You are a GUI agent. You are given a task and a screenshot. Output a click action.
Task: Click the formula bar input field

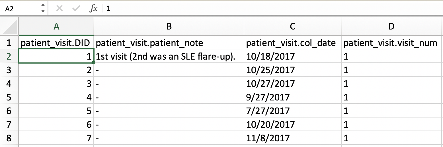[x=273, y=9]
